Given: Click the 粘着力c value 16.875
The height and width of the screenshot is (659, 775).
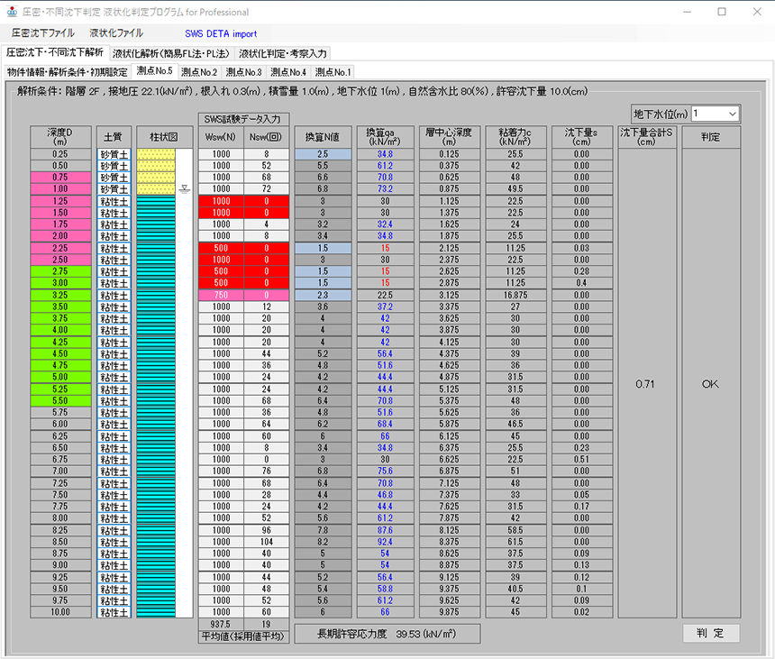Looking at the screenshot, I should point(515,295).
